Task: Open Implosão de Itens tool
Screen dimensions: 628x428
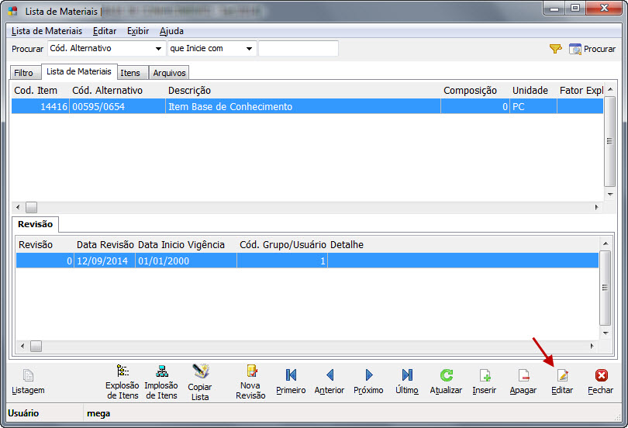Action: pyautogui.click(x=161, y=371)
